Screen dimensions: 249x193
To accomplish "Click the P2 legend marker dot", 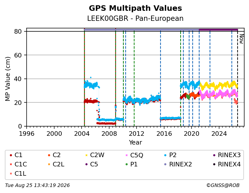I will tap(165, 155).
